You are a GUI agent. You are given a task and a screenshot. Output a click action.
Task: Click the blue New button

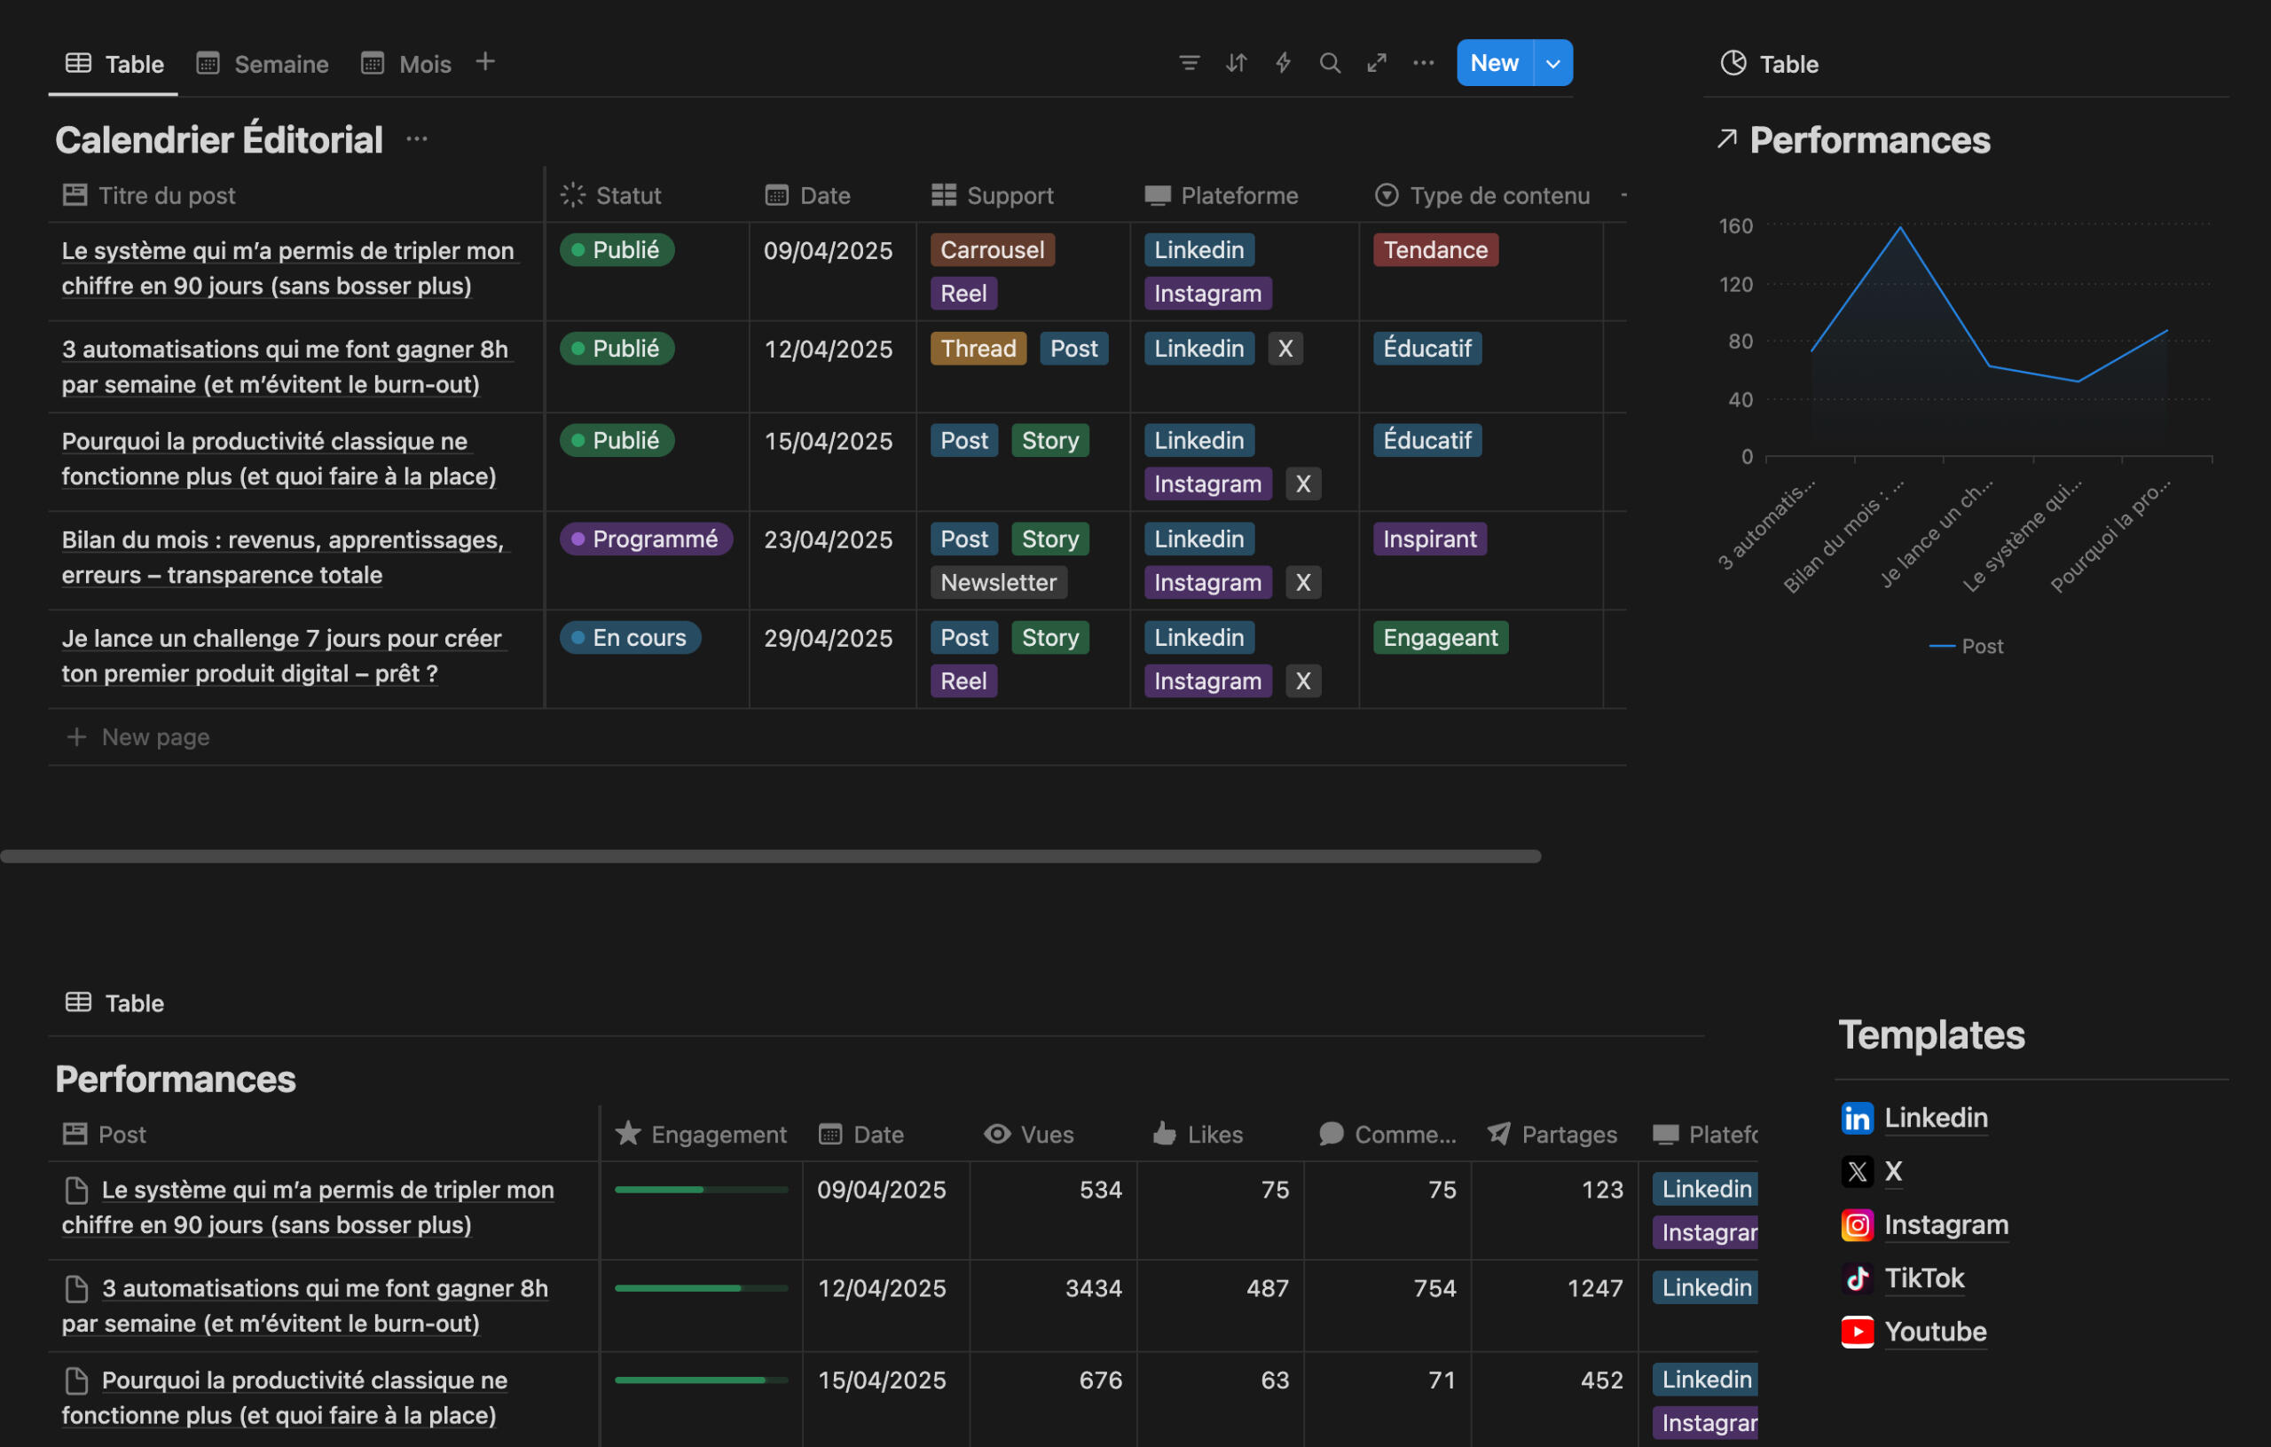(1494, 63)
